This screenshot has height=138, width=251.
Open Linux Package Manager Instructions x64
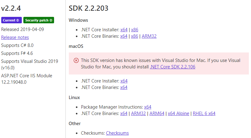[148, 107]
